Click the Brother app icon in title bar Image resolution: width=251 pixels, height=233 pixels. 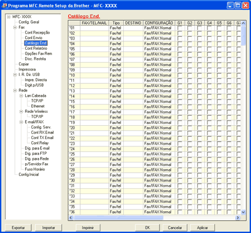pos(4,6)
